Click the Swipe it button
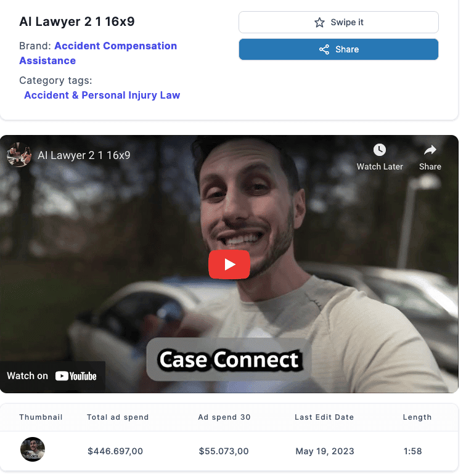The image size is (466, 474). tap(338, 22)
